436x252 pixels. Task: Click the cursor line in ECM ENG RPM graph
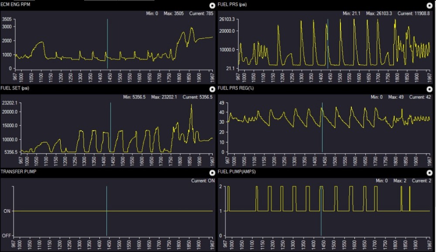click(107, 44)
